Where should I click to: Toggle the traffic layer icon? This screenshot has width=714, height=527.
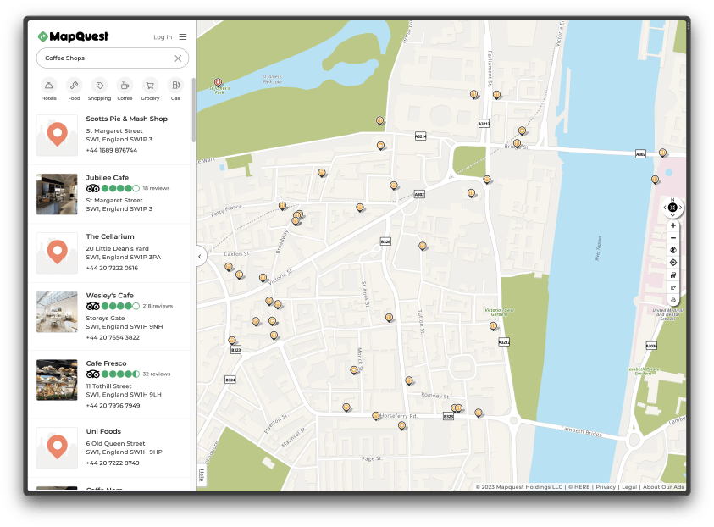coord(673,275)
